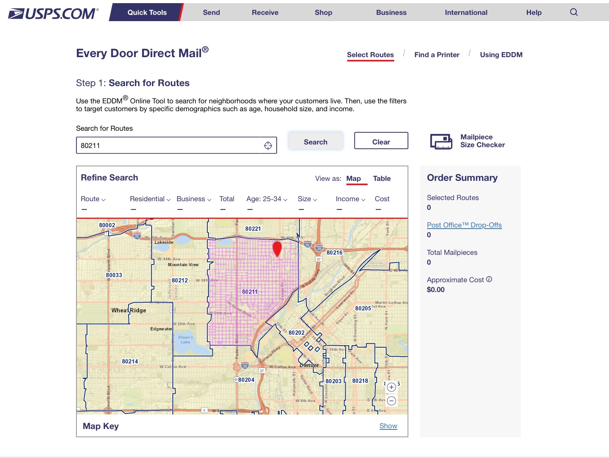Show the Map Key
The width and height of the screenshot is (609, 458).
388,426
